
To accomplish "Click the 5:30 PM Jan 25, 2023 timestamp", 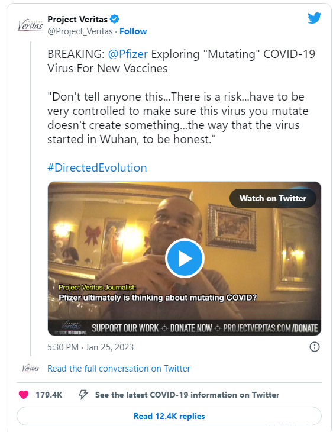I will 90,347.
